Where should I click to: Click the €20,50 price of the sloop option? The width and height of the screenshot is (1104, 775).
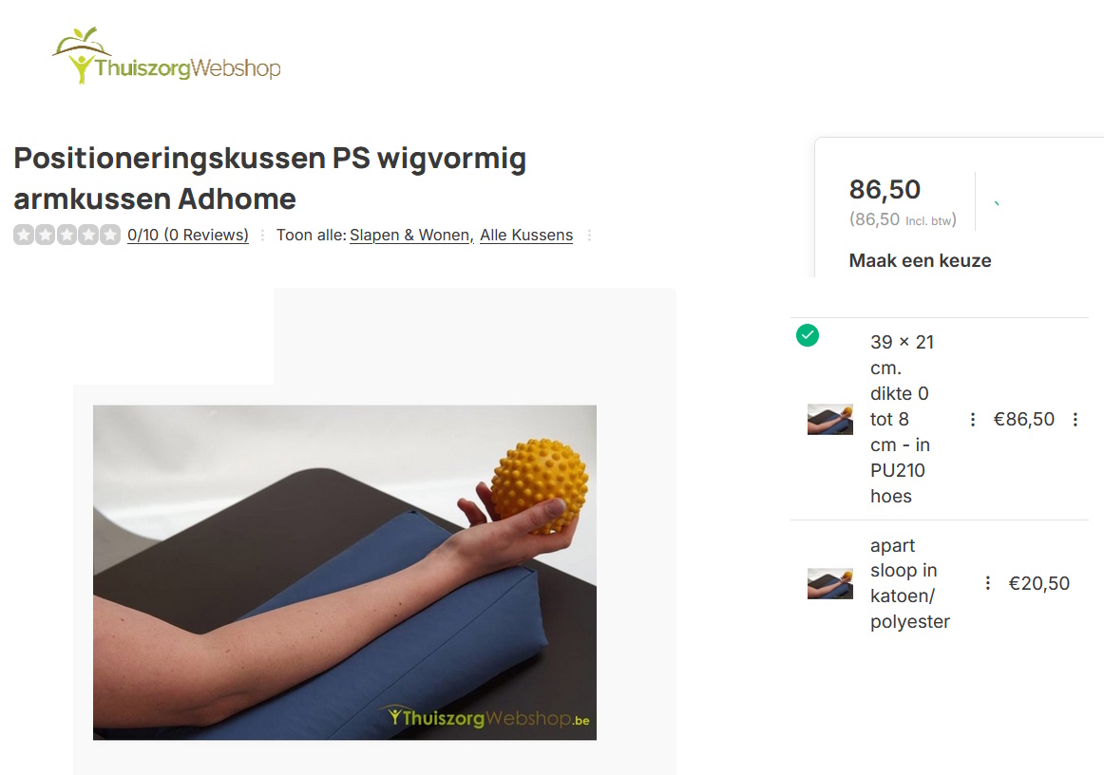(x=1039, y=583)
